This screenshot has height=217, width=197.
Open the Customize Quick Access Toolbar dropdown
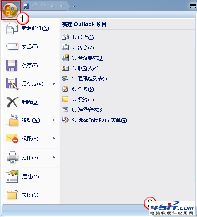click(74, 6)
